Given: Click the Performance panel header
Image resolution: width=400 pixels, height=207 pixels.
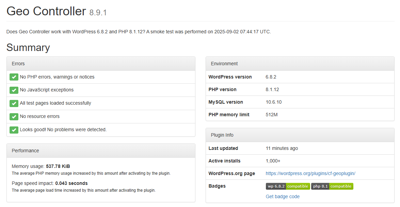Looking at the screenshot, I should [101, 151].
